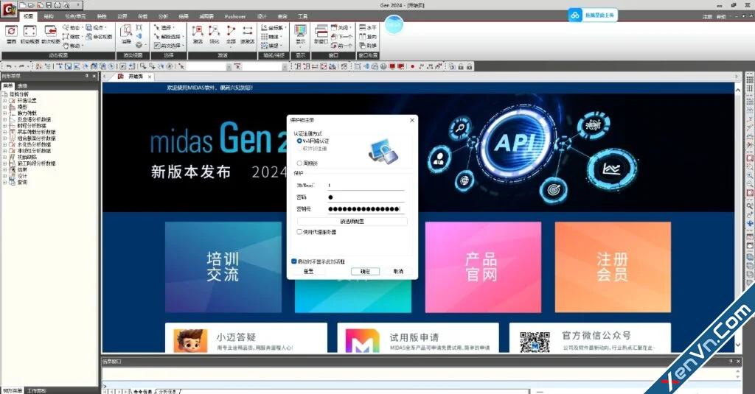Tick the 使用代理服务器 proxy server checkbox
This screenshot has height=394, width=755.
pos(299,232)
